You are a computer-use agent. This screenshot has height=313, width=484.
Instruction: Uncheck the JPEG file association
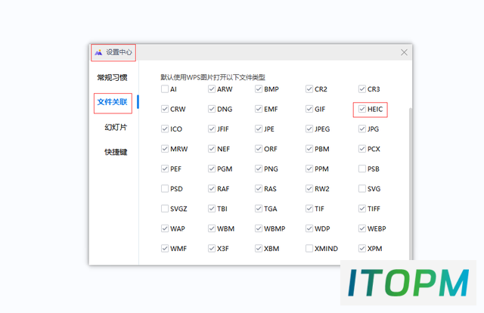[x=309, y=129]
